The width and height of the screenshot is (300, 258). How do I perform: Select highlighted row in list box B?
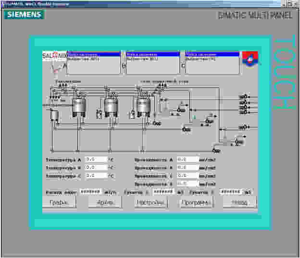click(x=153, y=55)
